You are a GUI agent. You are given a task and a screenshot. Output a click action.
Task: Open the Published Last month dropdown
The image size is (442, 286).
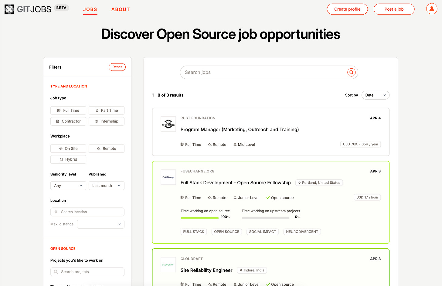click(107, 186)
